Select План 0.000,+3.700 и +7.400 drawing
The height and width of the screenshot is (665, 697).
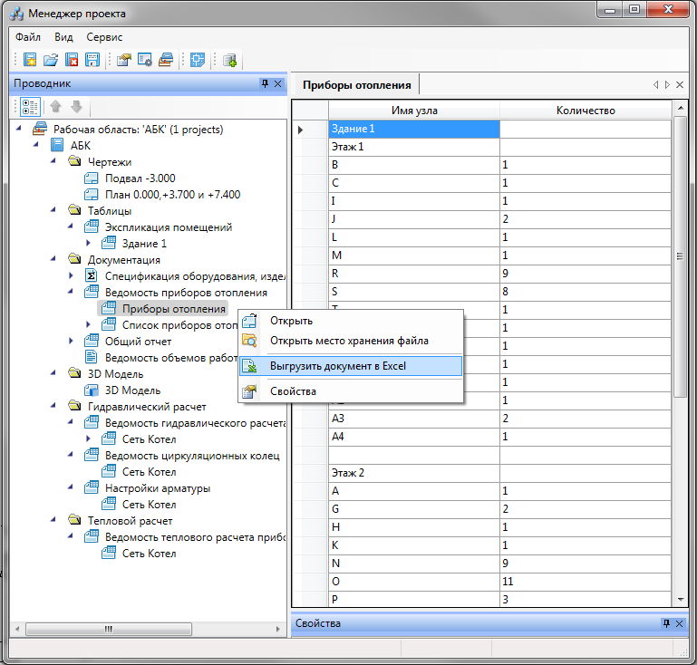click(172, 195)
